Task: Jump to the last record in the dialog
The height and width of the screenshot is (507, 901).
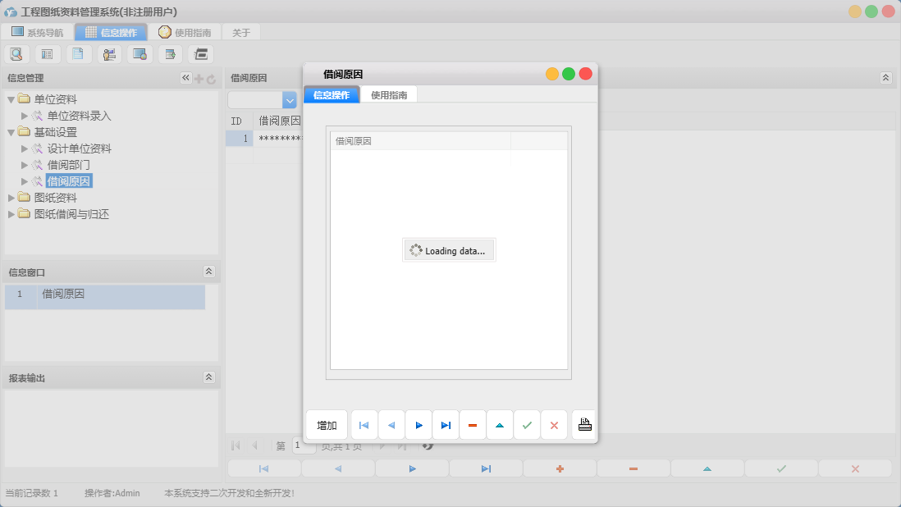Action: (446, 425)
